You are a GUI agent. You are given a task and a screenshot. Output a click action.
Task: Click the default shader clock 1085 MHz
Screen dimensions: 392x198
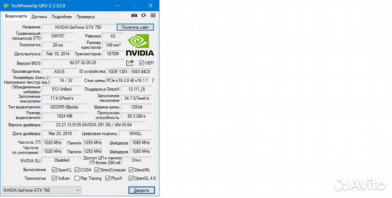click(x=141, y=151)
